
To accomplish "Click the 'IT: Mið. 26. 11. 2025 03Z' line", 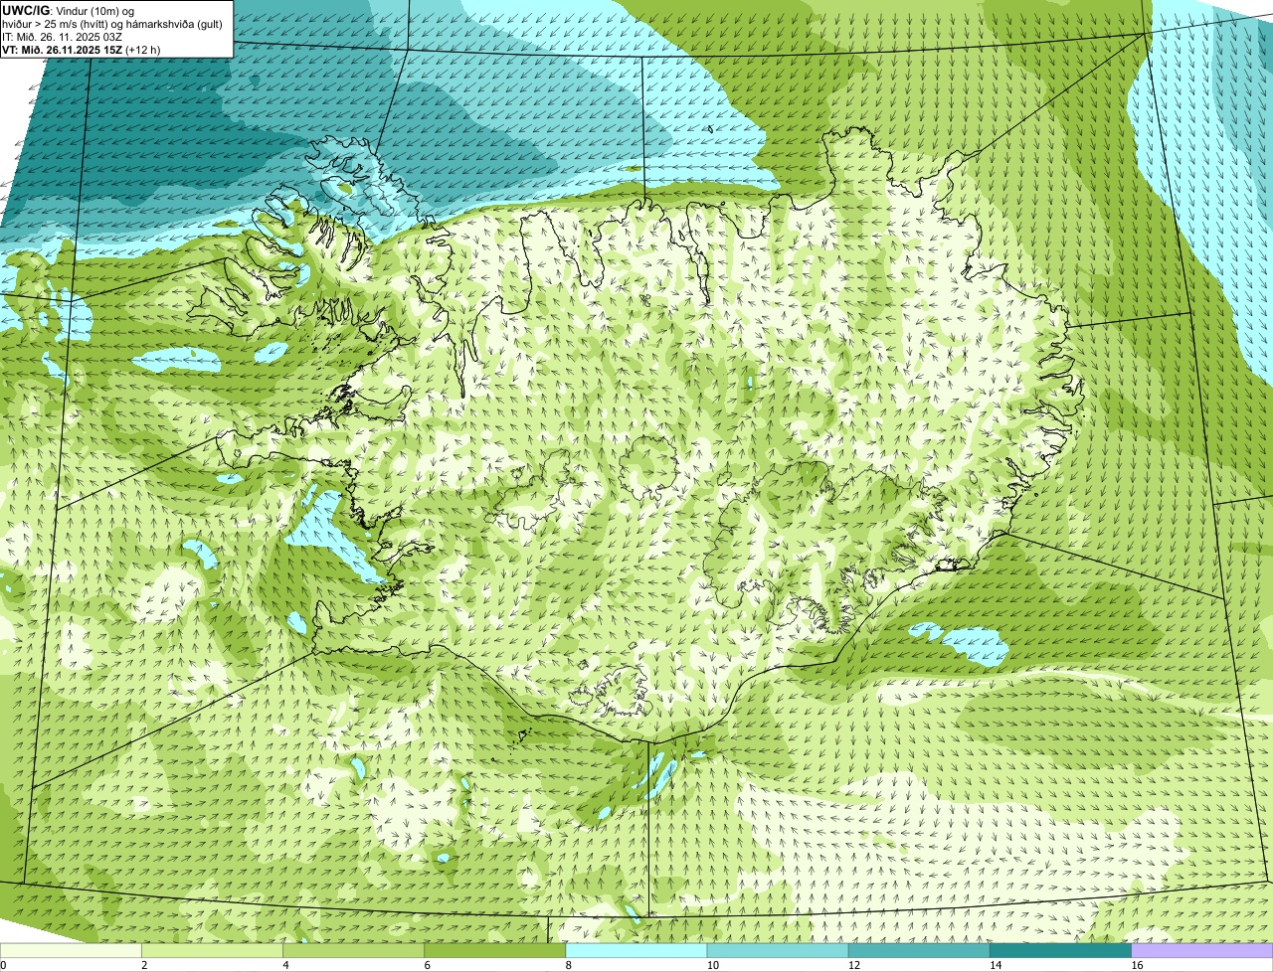I will [x=63, y=36].
